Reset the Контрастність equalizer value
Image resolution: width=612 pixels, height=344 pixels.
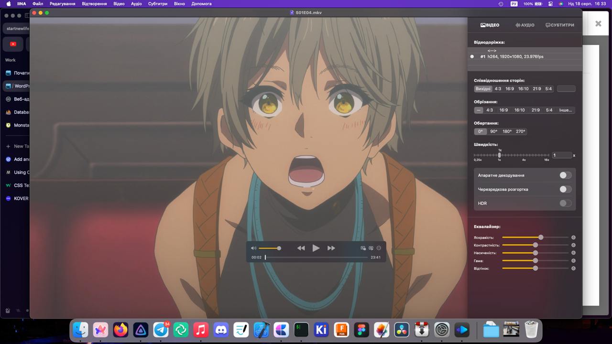pos(573,245)
